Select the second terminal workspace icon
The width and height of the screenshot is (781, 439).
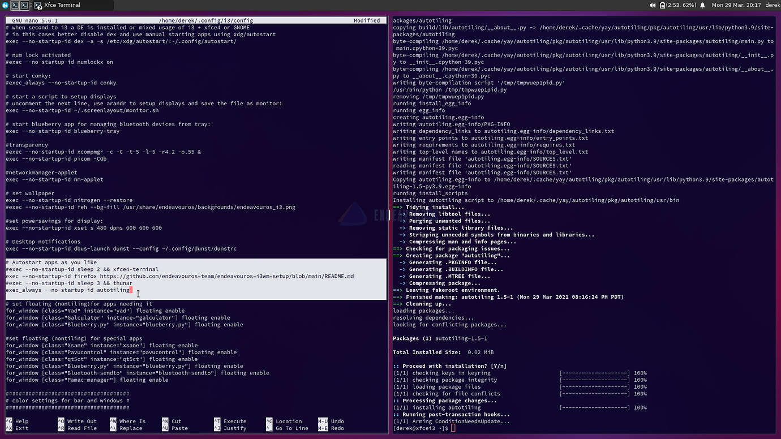coord(24,5)
